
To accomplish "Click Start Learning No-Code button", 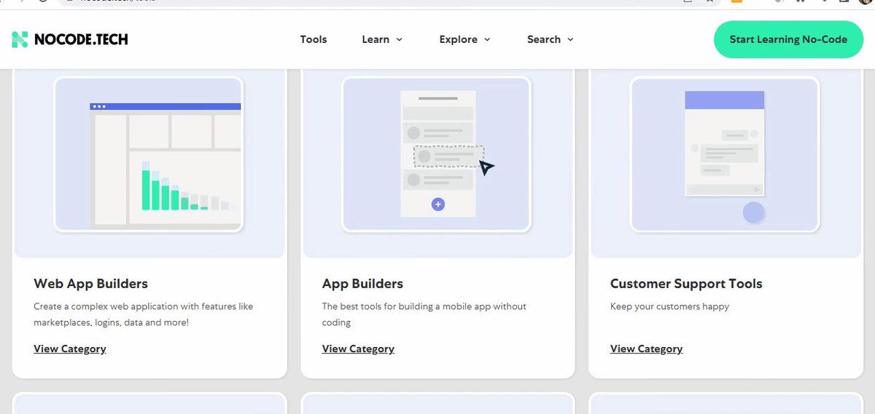I will pos(788,39).
